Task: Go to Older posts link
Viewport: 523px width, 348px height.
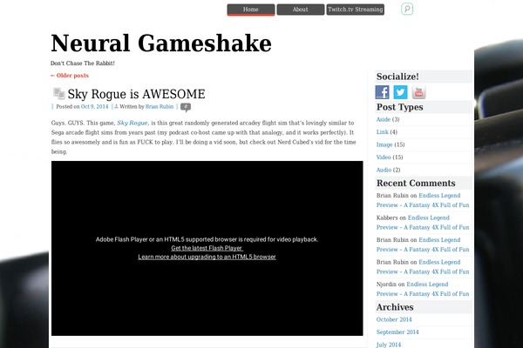Action: tap(70, 76)
